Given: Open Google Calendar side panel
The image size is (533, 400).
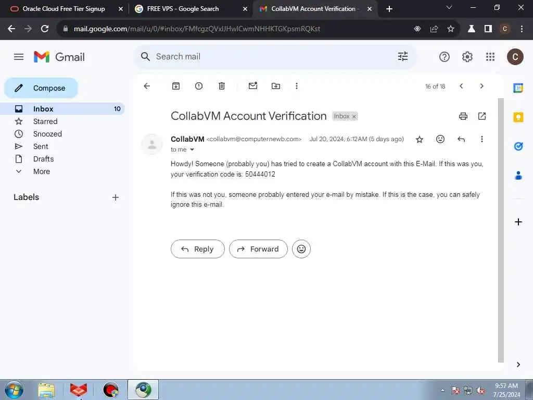Looking at the screenshot, I should (518, 88).
